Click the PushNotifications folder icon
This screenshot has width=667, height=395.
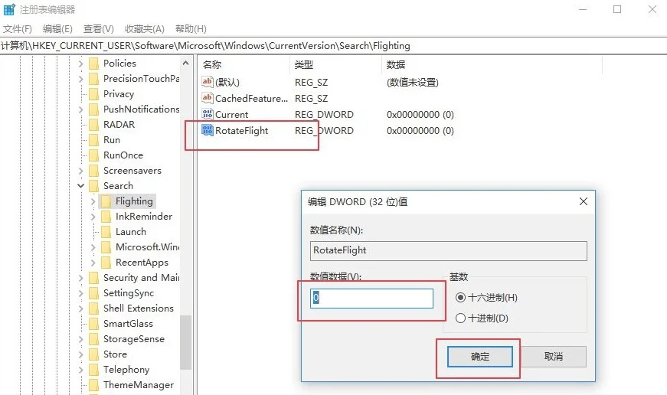94,109
